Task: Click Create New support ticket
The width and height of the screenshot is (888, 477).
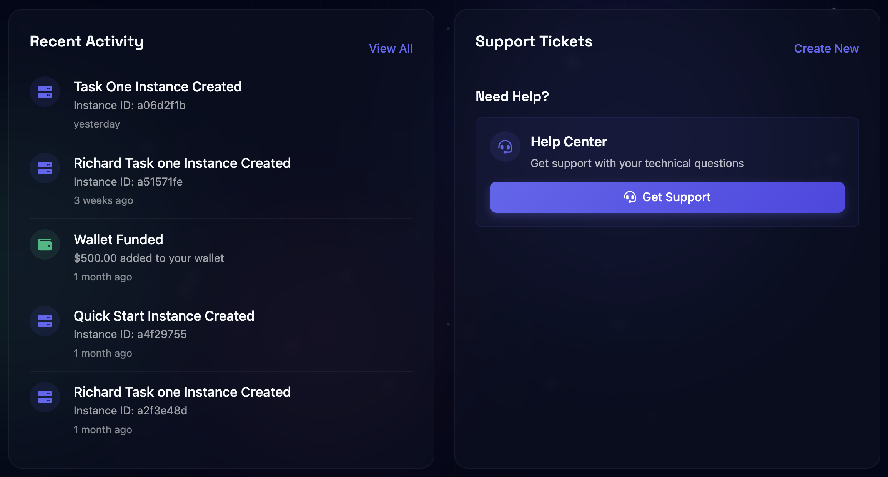Action: click(x=826, y=48)
